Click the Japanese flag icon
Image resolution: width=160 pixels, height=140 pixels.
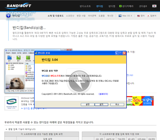tap(148, 16)
